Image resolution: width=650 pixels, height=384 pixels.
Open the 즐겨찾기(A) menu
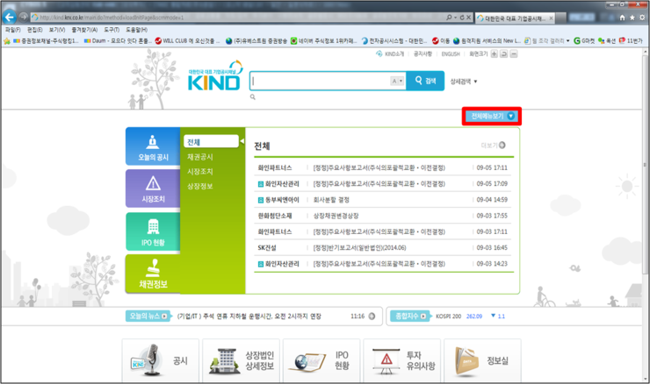pyautogui.click(x=84, y=30)
